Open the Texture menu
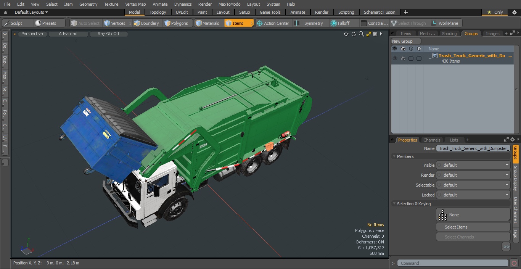521x269 pixels. pyautogui.click(x=111, y=4)
